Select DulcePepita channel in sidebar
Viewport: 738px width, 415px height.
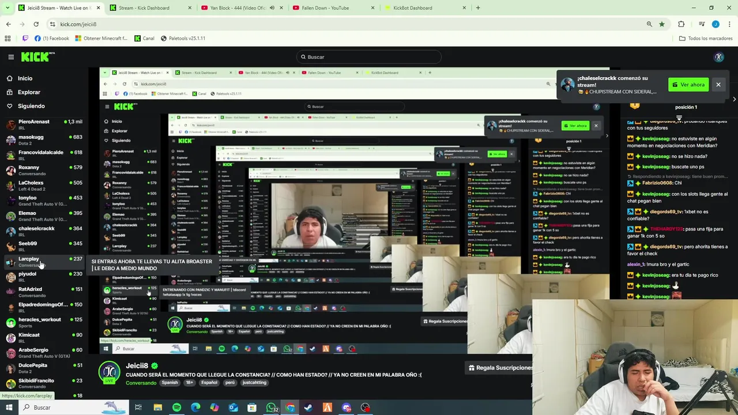(x=44, y=368)
